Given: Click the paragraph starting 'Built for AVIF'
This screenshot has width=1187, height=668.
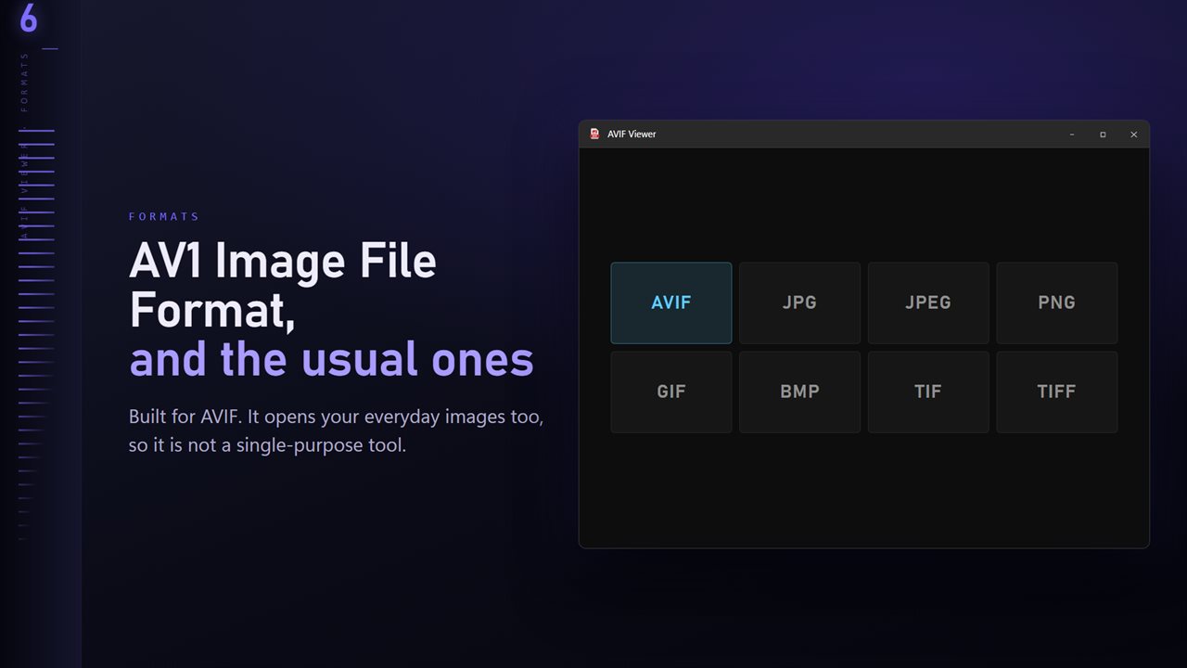Looking at the screenshot, I should coord(336,430).
